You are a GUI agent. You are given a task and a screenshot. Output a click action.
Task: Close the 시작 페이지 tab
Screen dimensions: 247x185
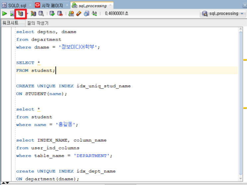pyautogui.click(x=67, y=5)
